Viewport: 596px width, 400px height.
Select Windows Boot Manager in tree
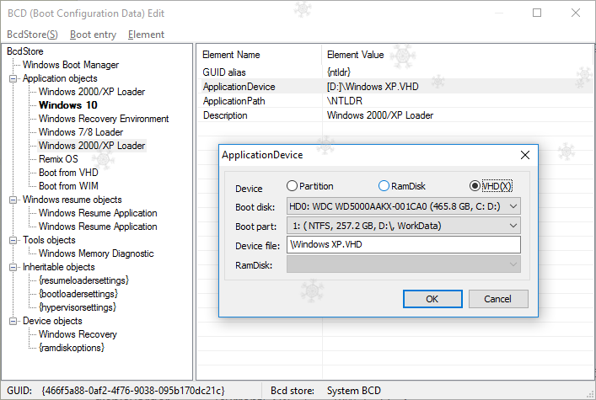[71, 65]
